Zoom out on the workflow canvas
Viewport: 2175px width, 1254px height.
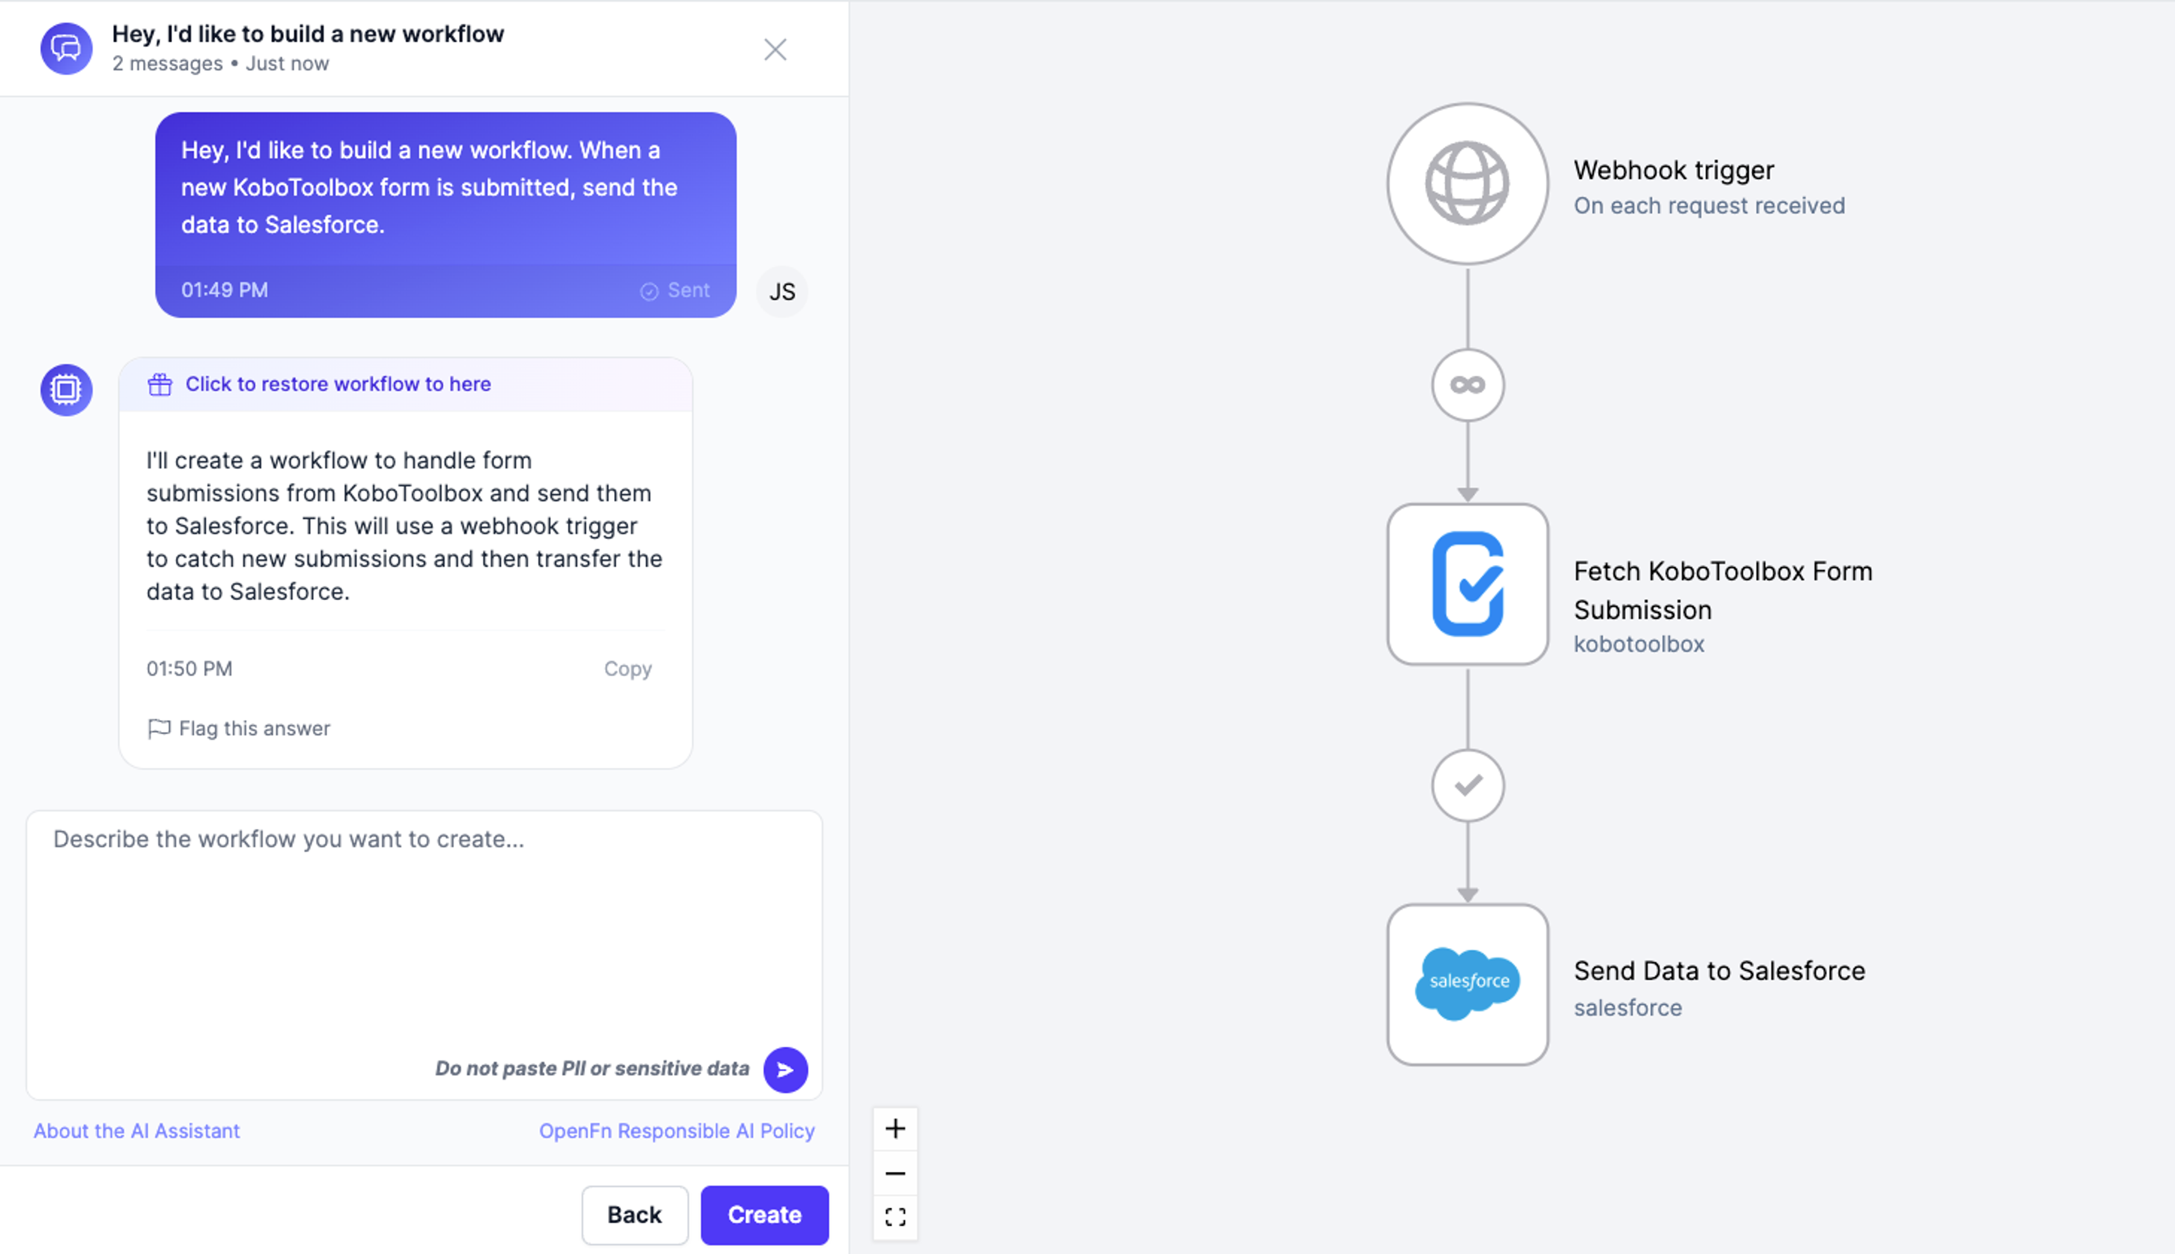[896, 1173]
